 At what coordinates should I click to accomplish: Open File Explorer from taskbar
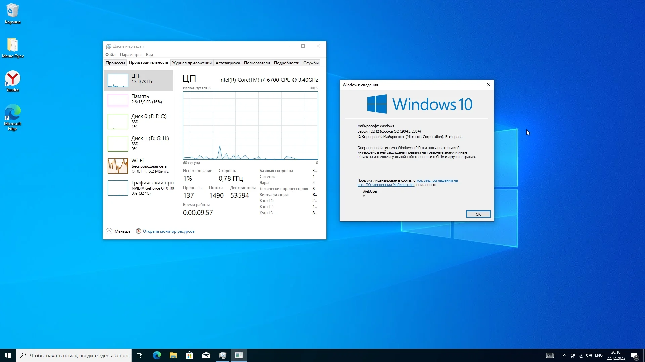pyautogui.click(x=173, y=355)
